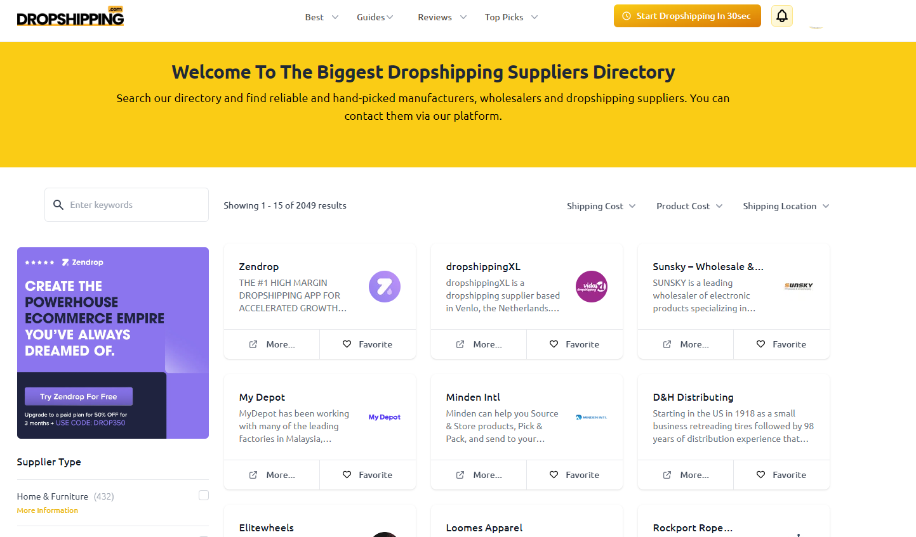Click into the Enter keywords search field

[126, 205]
